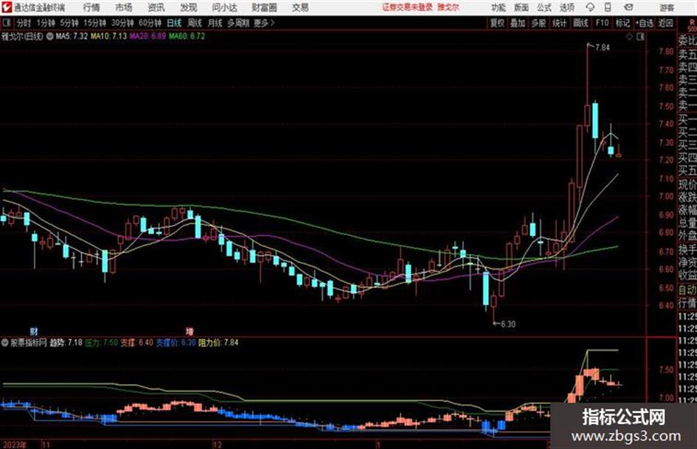Open the 资讯 menu

coord(156,7)
